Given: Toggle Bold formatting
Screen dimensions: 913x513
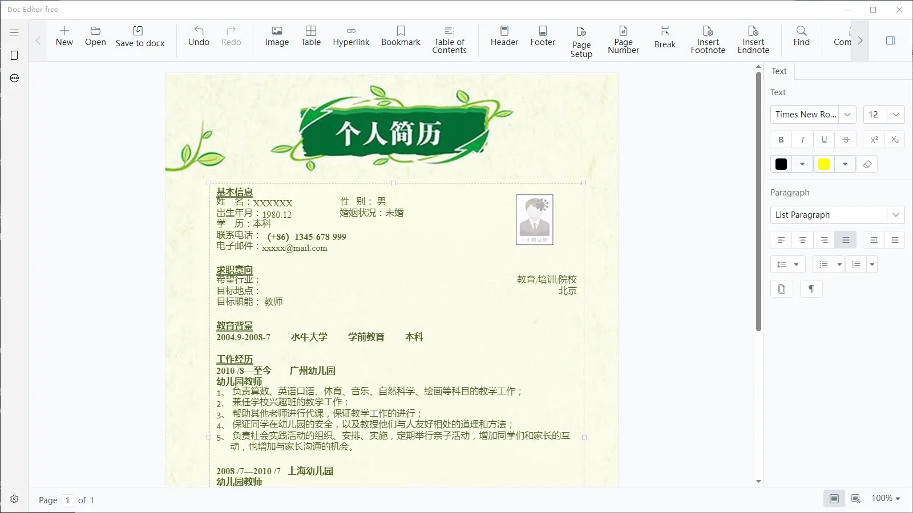Looking at the screenshot, I should (x=781, y=140).
